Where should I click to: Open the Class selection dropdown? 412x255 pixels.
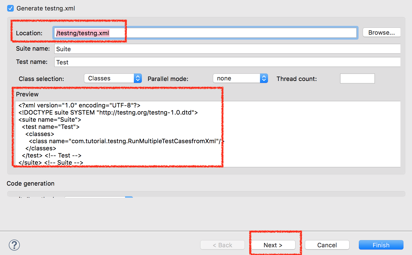click(x=113, y=78)
